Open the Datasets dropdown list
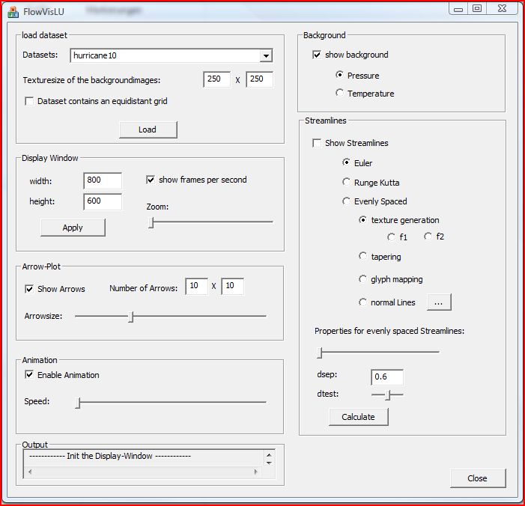Screen dimensions: 525x506 point(266,56)
